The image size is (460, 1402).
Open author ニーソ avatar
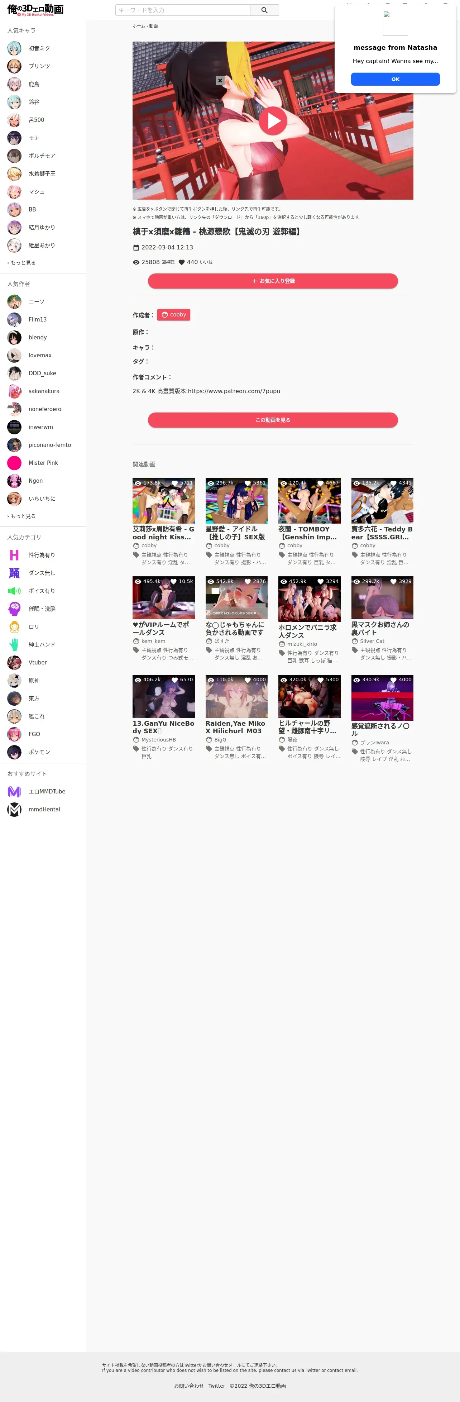14,301
